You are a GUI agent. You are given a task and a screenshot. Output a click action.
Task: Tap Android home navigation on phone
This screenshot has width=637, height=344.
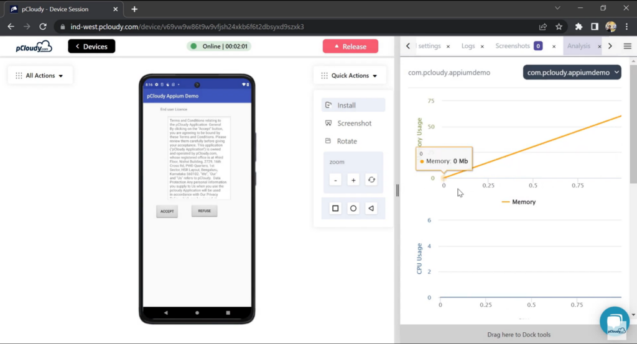click(197, 313)
